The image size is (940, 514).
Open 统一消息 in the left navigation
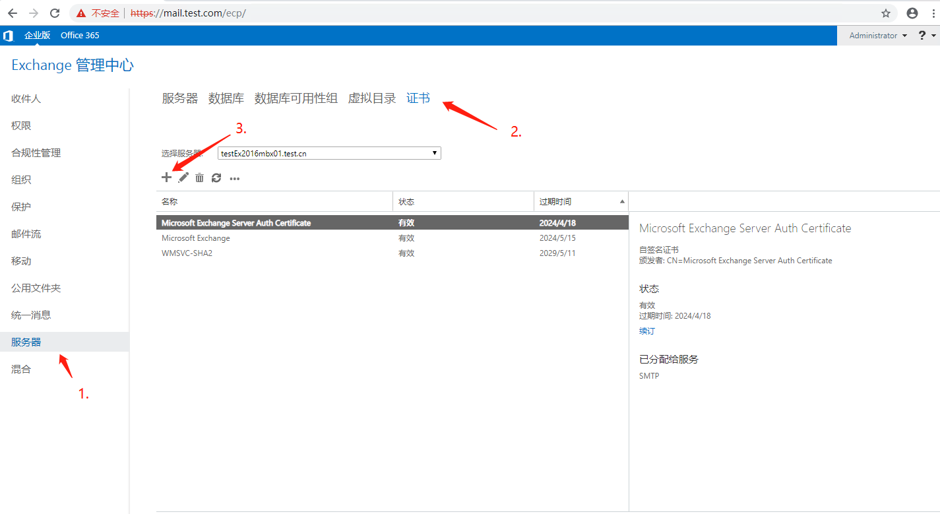pos(31,315)
